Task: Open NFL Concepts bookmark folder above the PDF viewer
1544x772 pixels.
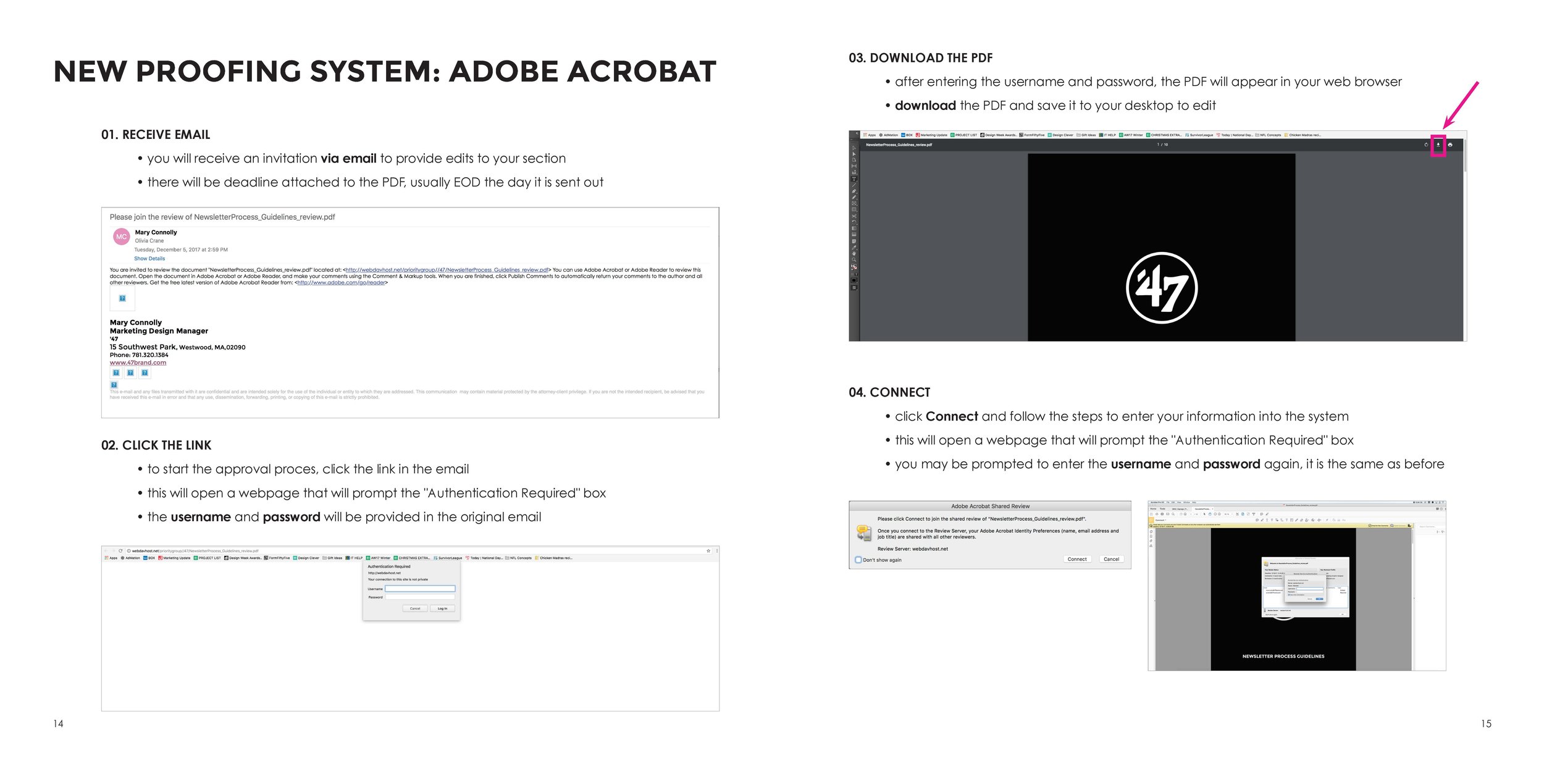Action: point(1268,135)
